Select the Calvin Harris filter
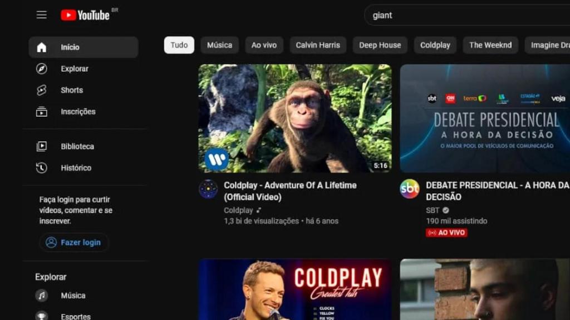Viewport: 570px width, 320px height. (318, 45)
